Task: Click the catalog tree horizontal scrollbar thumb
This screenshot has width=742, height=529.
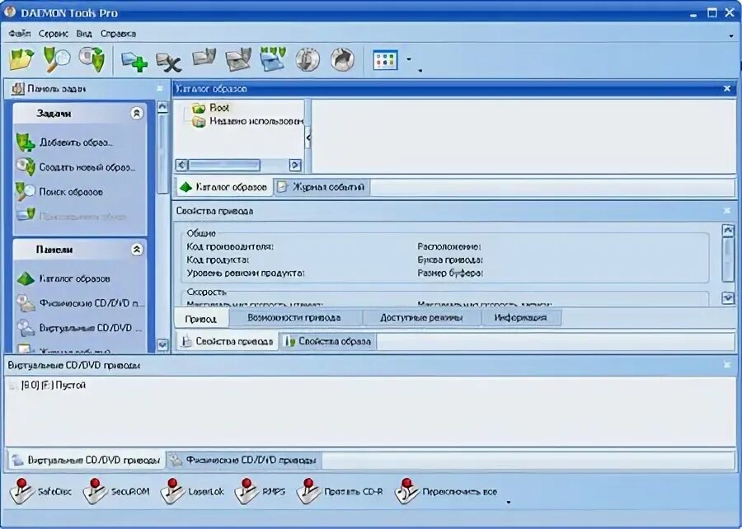Action: (224, 165)
